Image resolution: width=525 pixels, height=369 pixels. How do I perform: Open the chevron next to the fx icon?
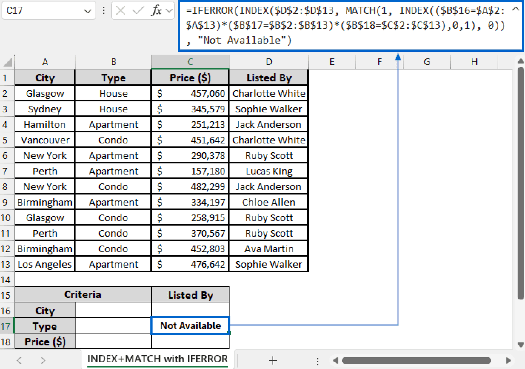(168, 10)
